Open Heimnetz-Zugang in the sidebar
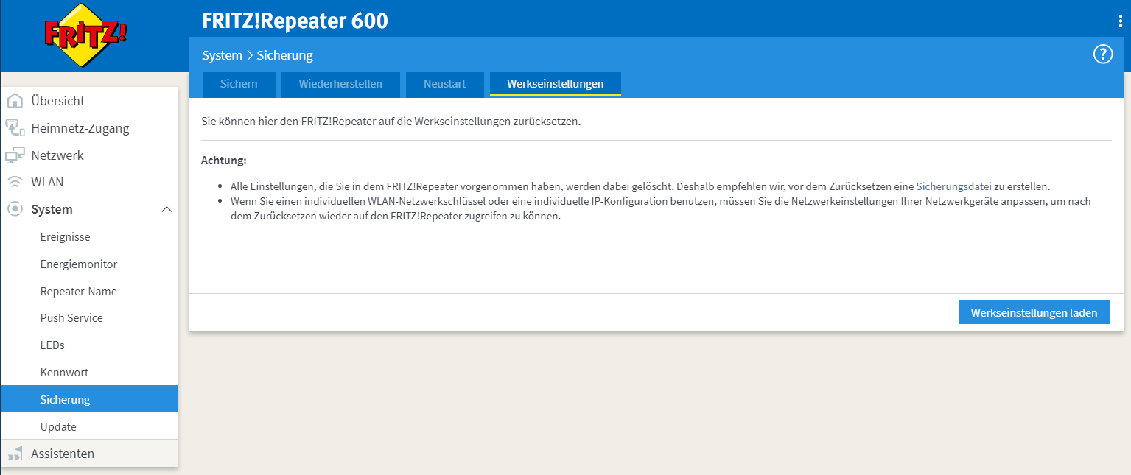 pos(89,128)
